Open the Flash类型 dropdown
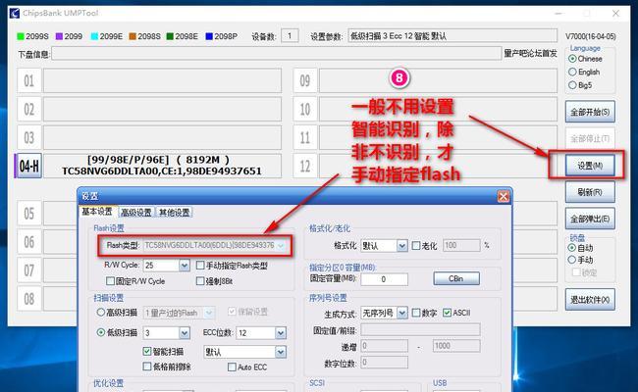Viewport: 638px width, 392px height. [x=281, y=245]
